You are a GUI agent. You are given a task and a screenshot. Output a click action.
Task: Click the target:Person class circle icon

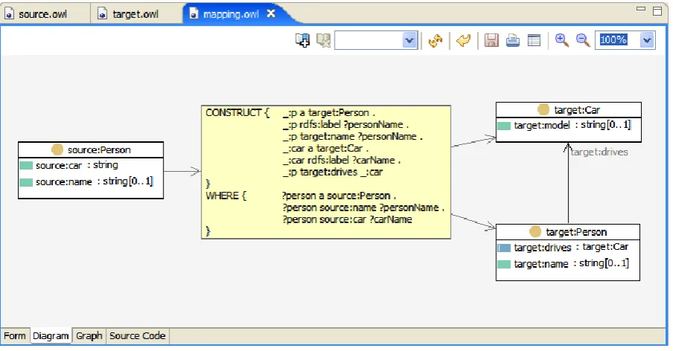click(535, 232)
